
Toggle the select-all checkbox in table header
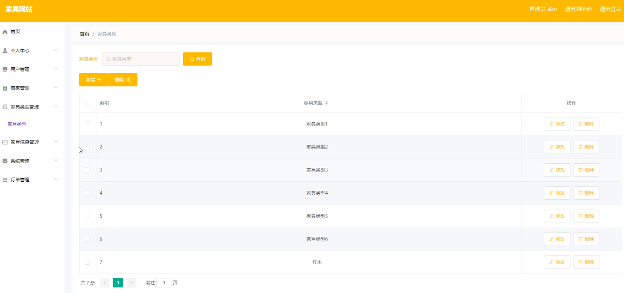point(88,103)
